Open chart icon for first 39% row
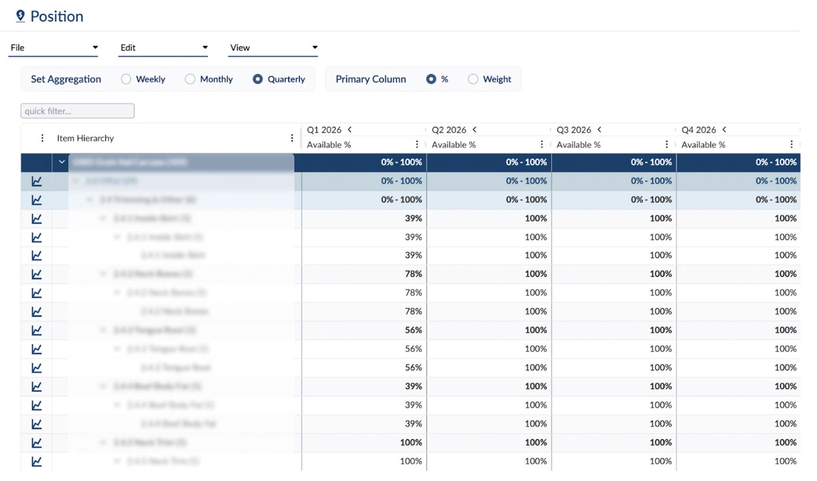 [x=37, y=218]
